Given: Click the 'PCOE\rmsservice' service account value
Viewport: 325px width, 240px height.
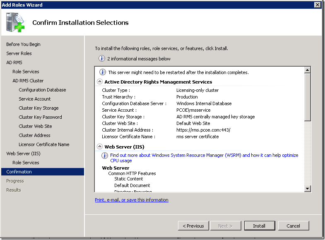Looking at the screenshot, I should (x=193, y=110).
